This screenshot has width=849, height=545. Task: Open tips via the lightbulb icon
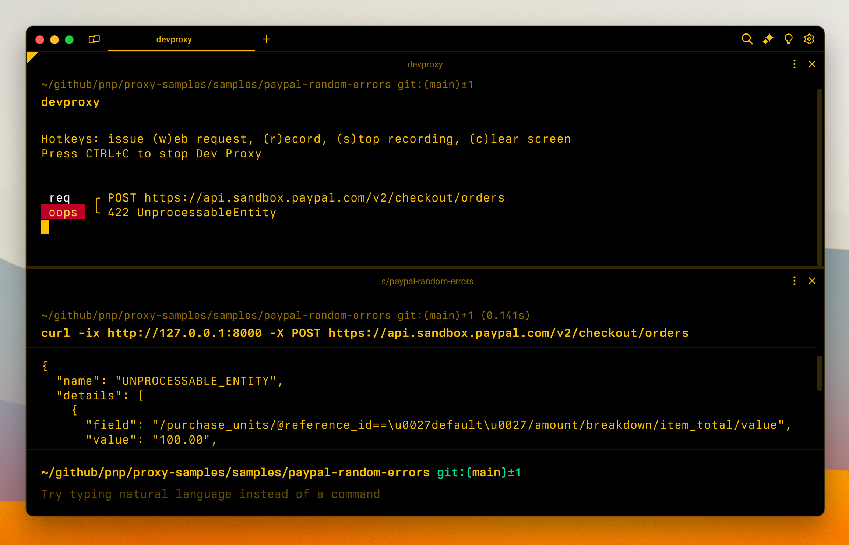click(789, 39)
